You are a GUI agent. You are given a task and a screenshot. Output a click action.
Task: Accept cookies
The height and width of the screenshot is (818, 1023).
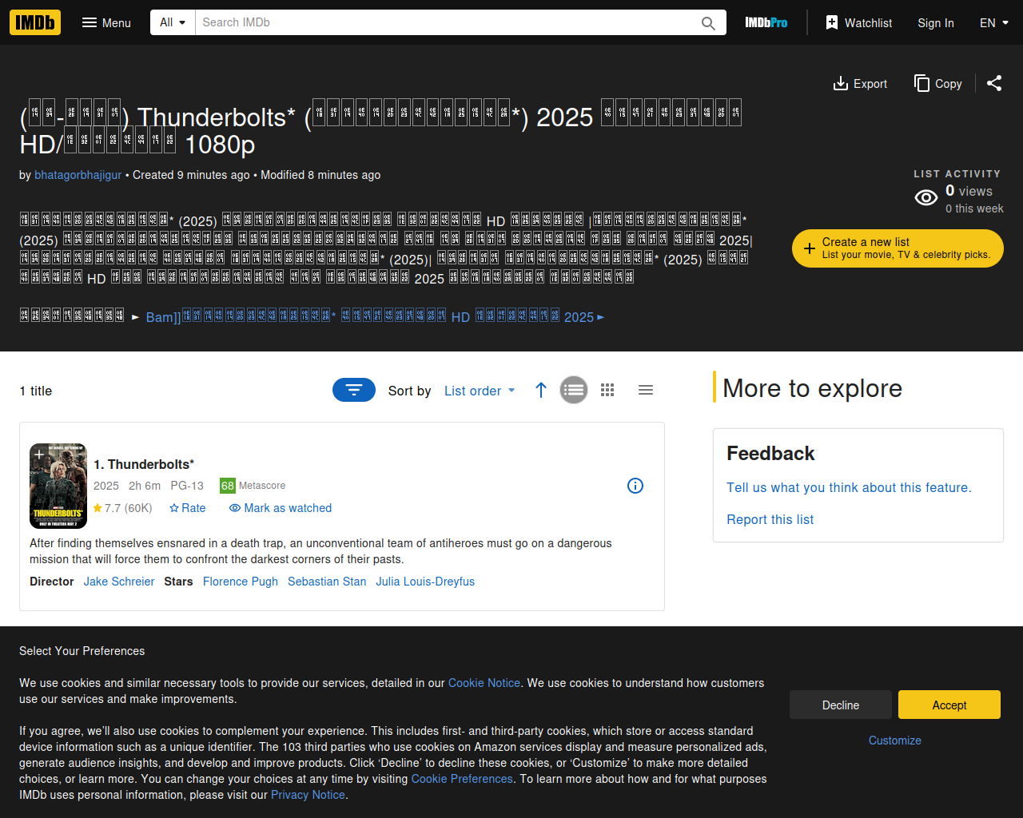click(x=949, y=705)
